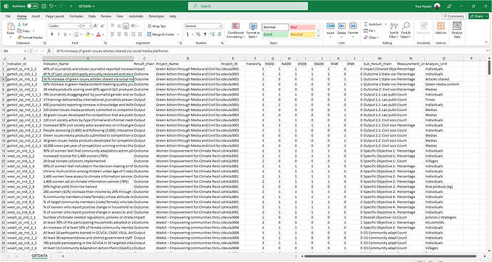492x262 pixels.
Task: Toggle Bottom Align setting
Action: [125, 26]
